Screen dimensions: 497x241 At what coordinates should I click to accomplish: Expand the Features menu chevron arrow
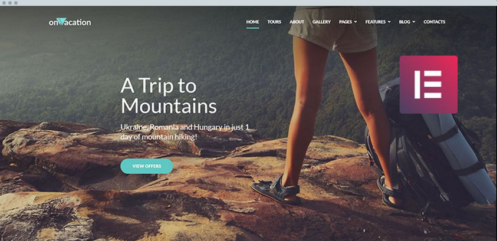coord(389,22)
